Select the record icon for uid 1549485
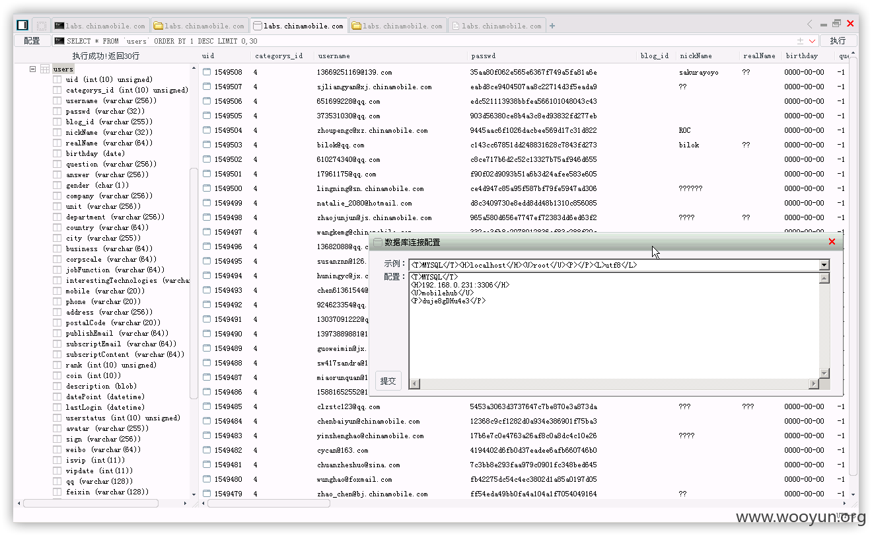The height and width of the screenshot is (536, 872). pos(207,406)
